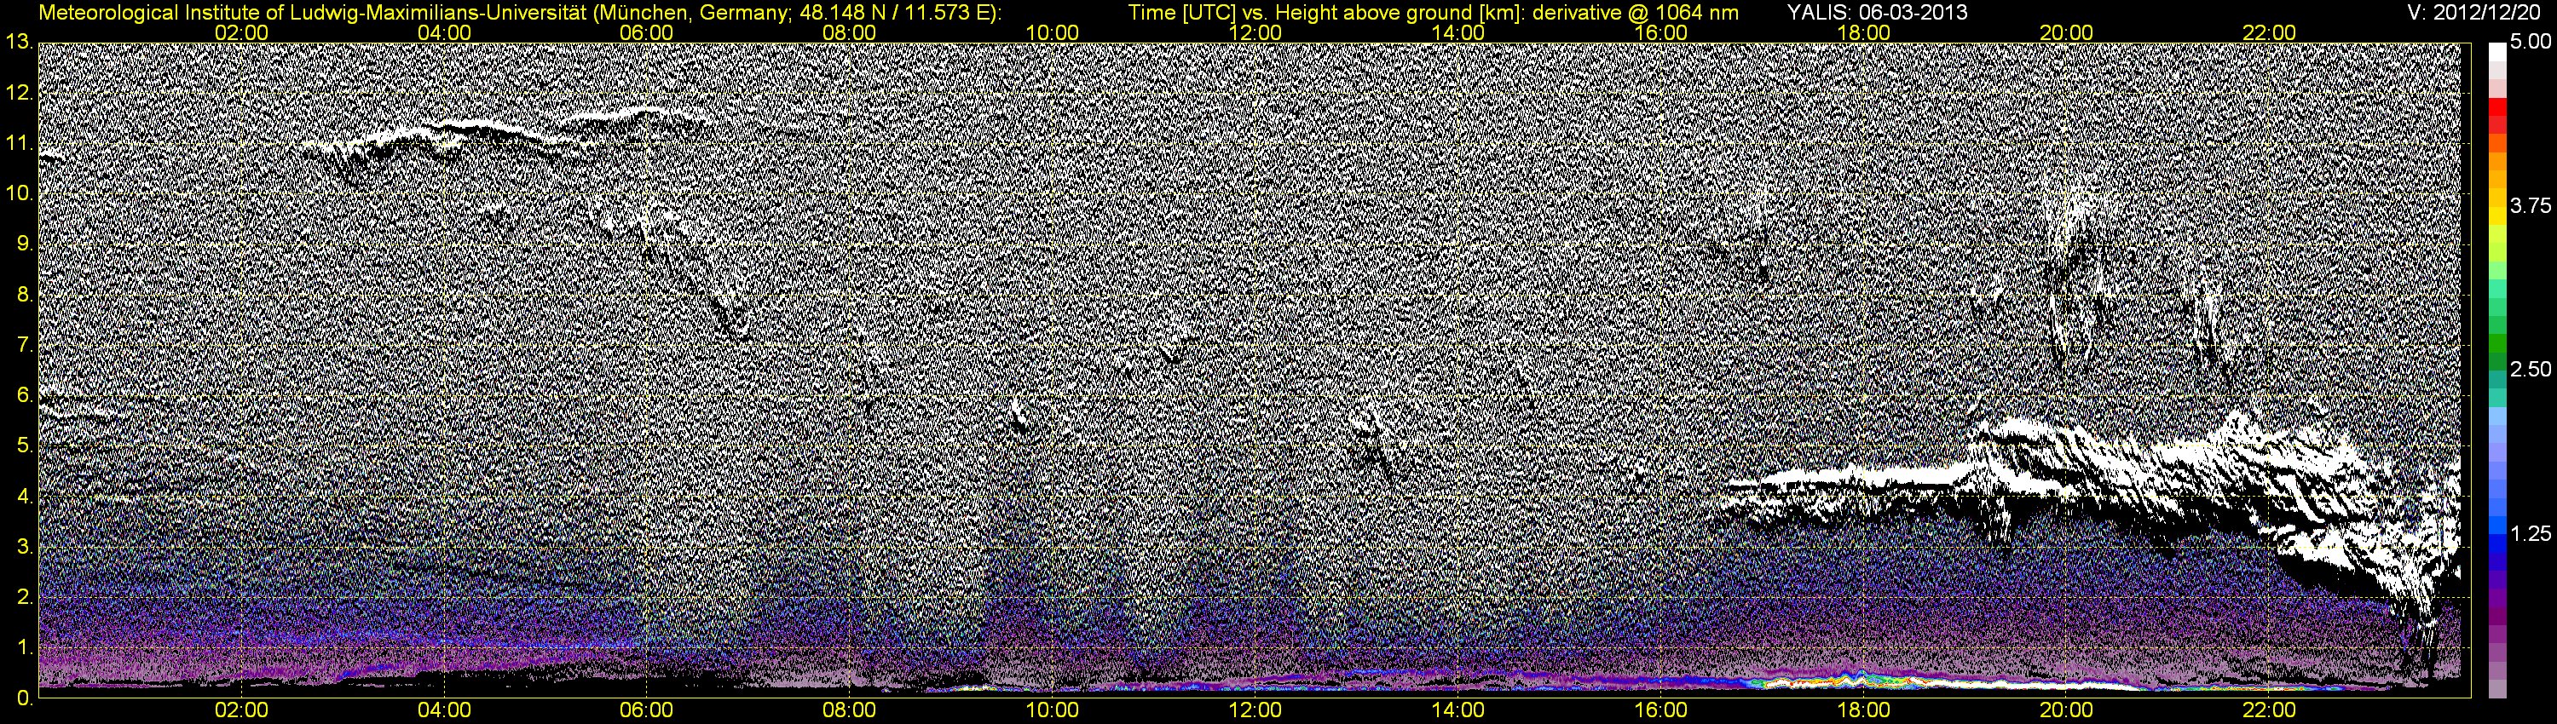
Task: Click the 18:00 label on the bottom time axis
Action: pos(1864,710)
